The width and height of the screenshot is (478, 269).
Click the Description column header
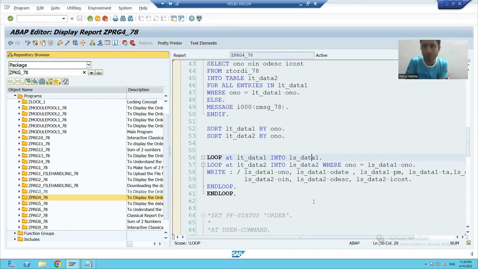[x=145, y=90]
